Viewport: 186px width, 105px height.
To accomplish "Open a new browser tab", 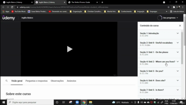I will [x=102, y=2].
